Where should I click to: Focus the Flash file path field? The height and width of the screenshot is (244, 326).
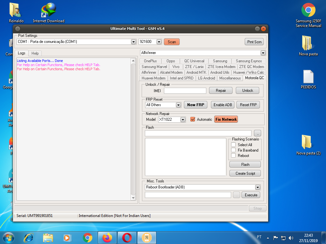pos(198,133)
